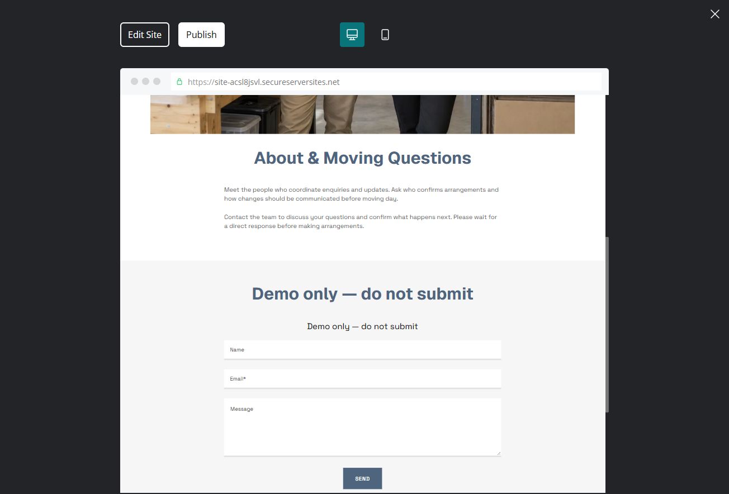
Task: Publish the website
Action: (x=201, y=35)
